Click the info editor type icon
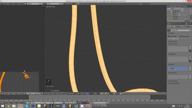This screenshot has width=192, height=108. click(x=2, y=4)
